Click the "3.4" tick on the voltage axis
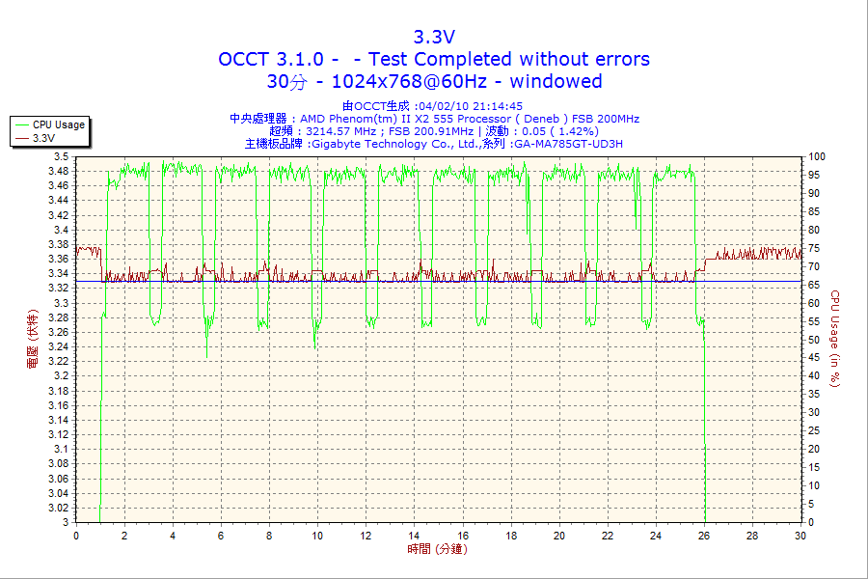 62,230
